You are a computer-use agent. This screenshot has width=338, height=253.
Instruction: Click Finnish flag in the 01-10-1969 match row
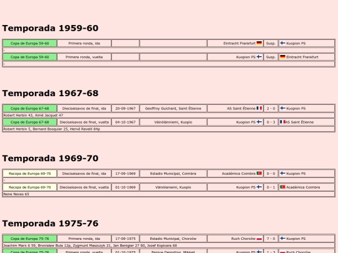pos(259,187)
